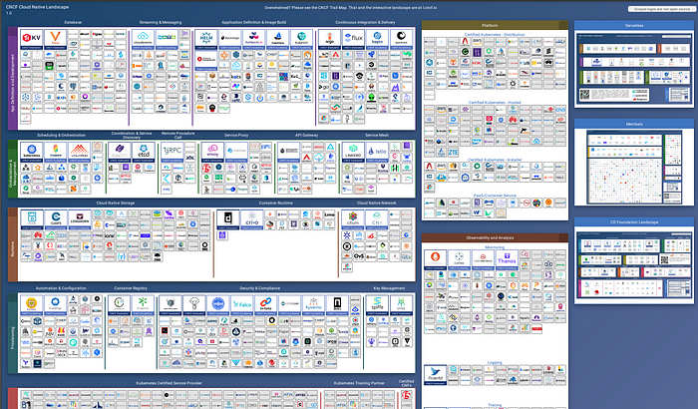The height and width of the screenshot is (409, 698).
Task: Click the Rook storage logo card
Action: pos(32,219)
